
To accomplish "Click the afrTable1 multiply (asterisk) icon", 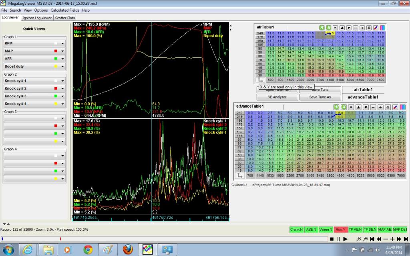I will (x=369, y=28).
